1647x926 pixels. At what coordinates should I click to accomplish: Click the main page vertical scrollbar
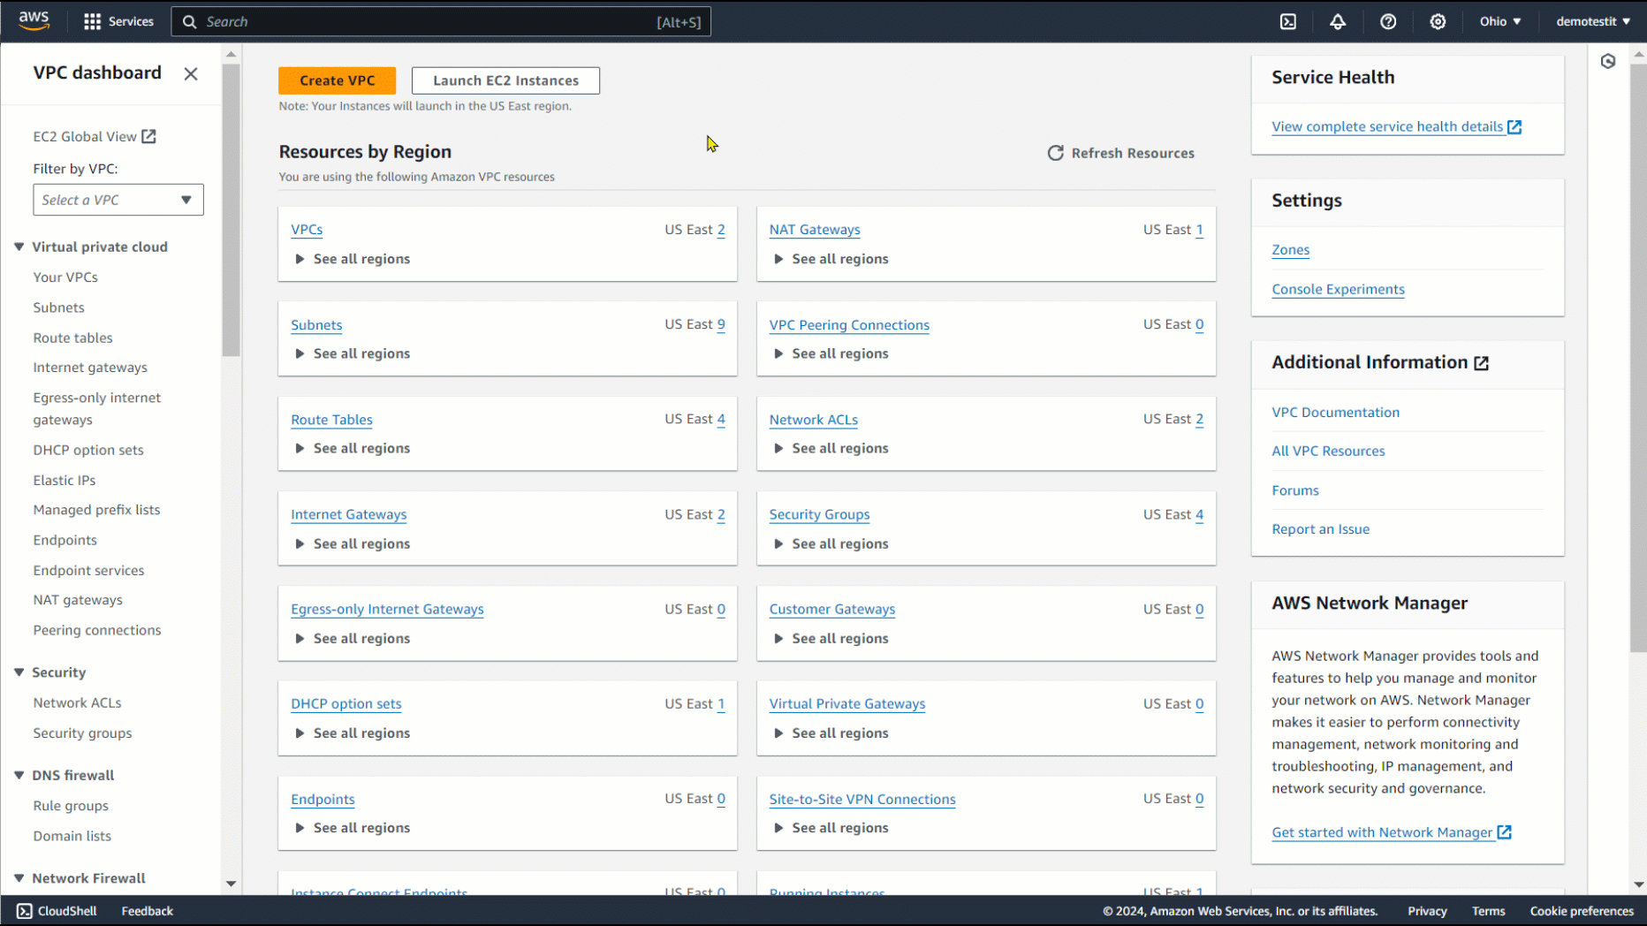(1638, 358)
